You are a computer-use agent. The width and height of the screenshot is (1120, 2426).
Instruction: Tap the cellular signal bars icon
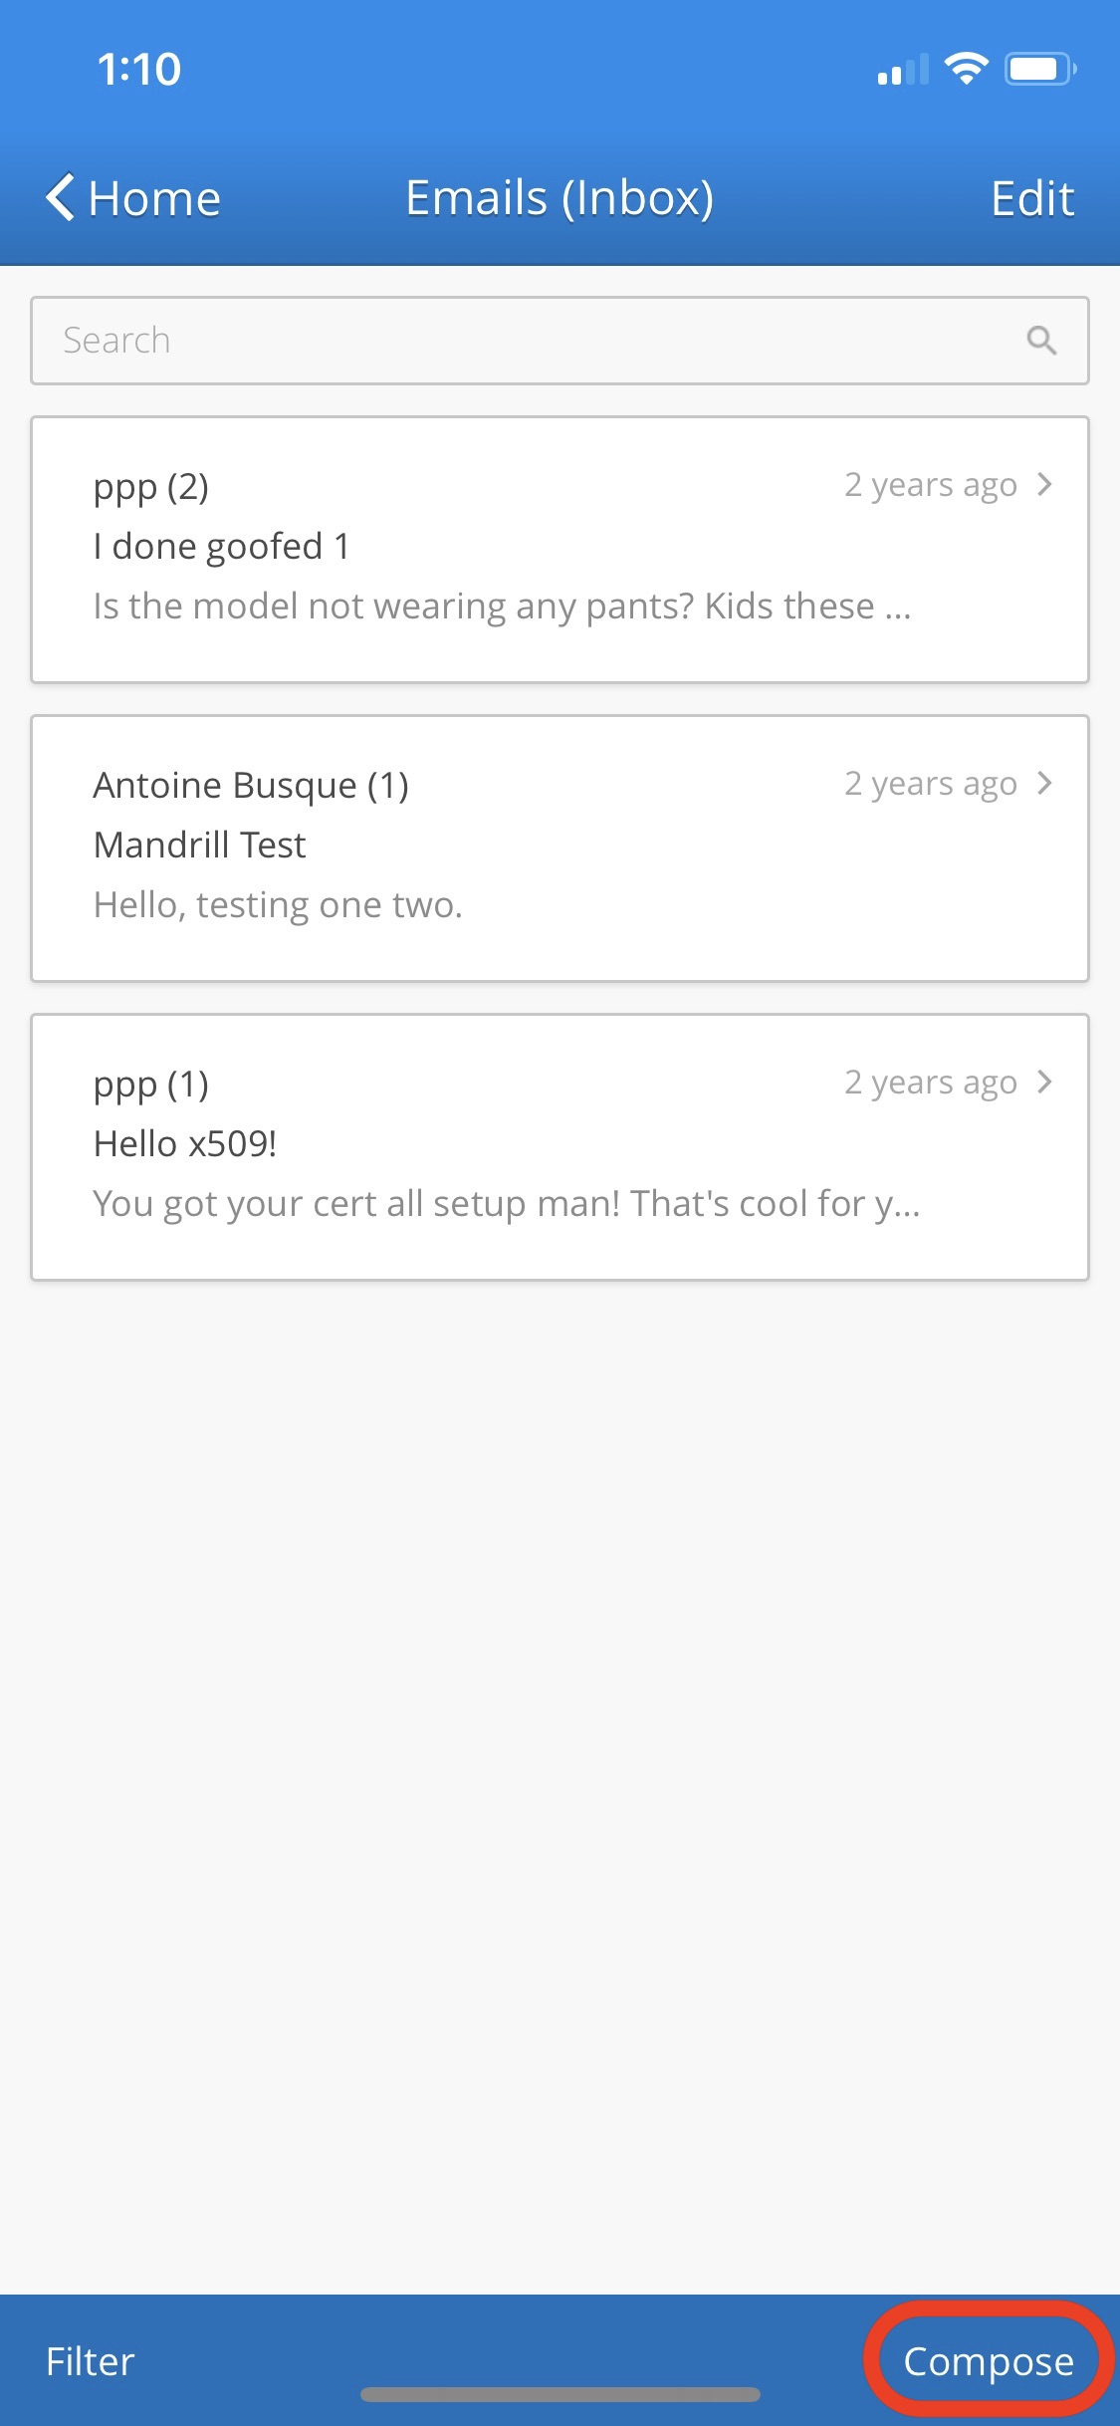[x=902, y=71]
